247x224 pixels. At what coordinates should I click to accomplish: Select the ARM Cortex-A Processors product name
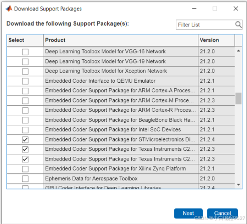pos(120,91)
